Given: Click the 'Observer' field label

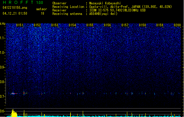Looking at the screenshot, I should (59, 3).
